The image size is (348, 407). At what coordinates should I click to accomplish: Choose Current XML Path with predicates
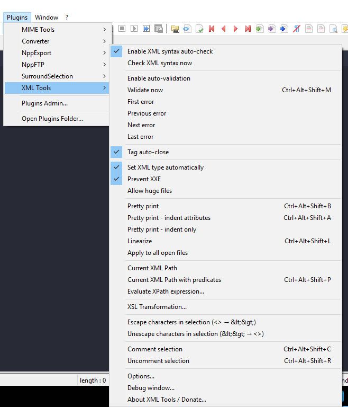[x=226, y=280]
